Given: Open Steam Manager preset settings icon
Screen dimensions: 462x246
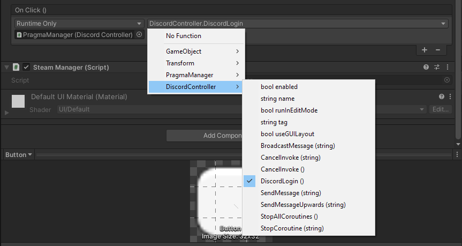Looking at the screenshot, I should (x=437, y=68).
